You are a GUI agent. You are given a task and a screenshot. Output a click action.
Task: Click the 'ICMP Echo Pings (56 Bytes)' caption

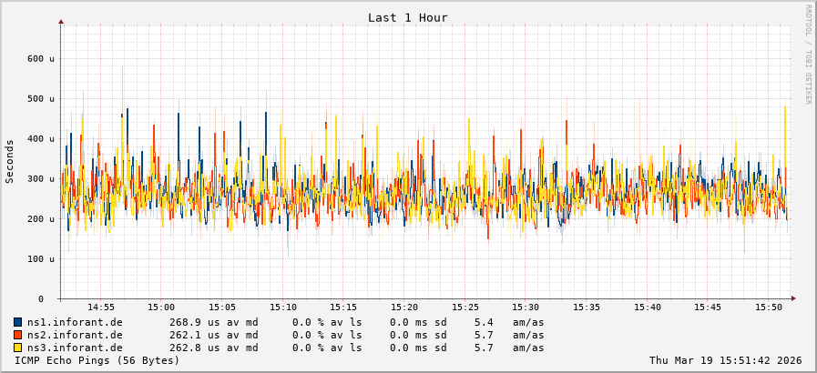point(97,360)
